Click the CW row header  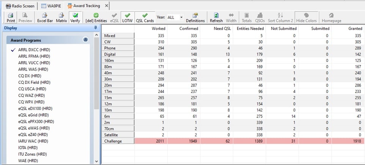118,42
